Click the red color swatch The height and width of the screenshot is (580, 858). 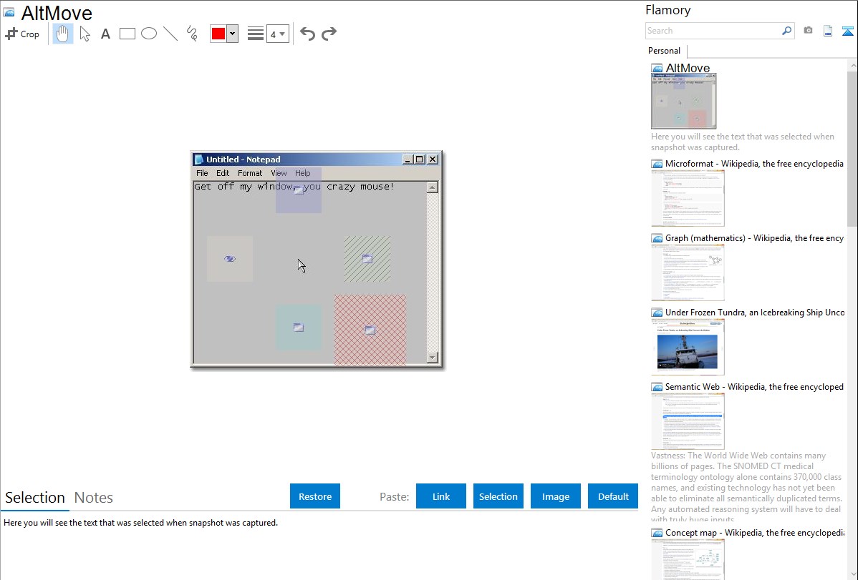tap(218, 34)
